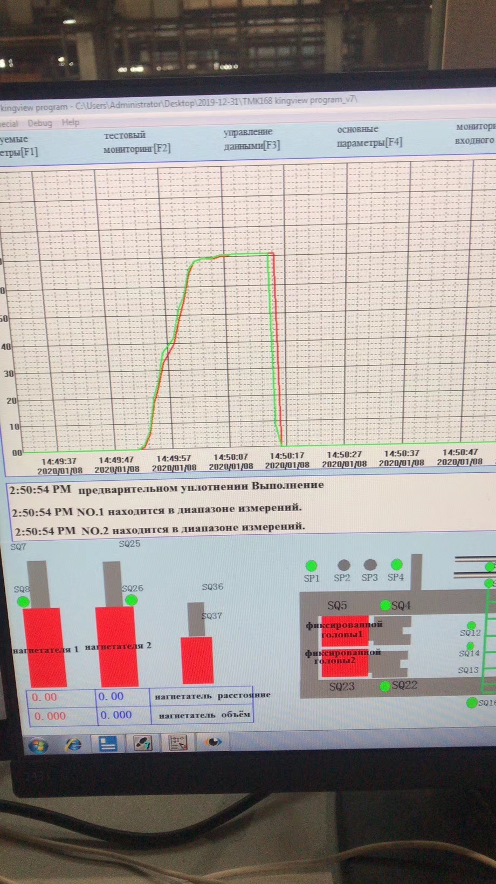
Task: Click the 14:49:57 time axis label
Action: point(174,463)
